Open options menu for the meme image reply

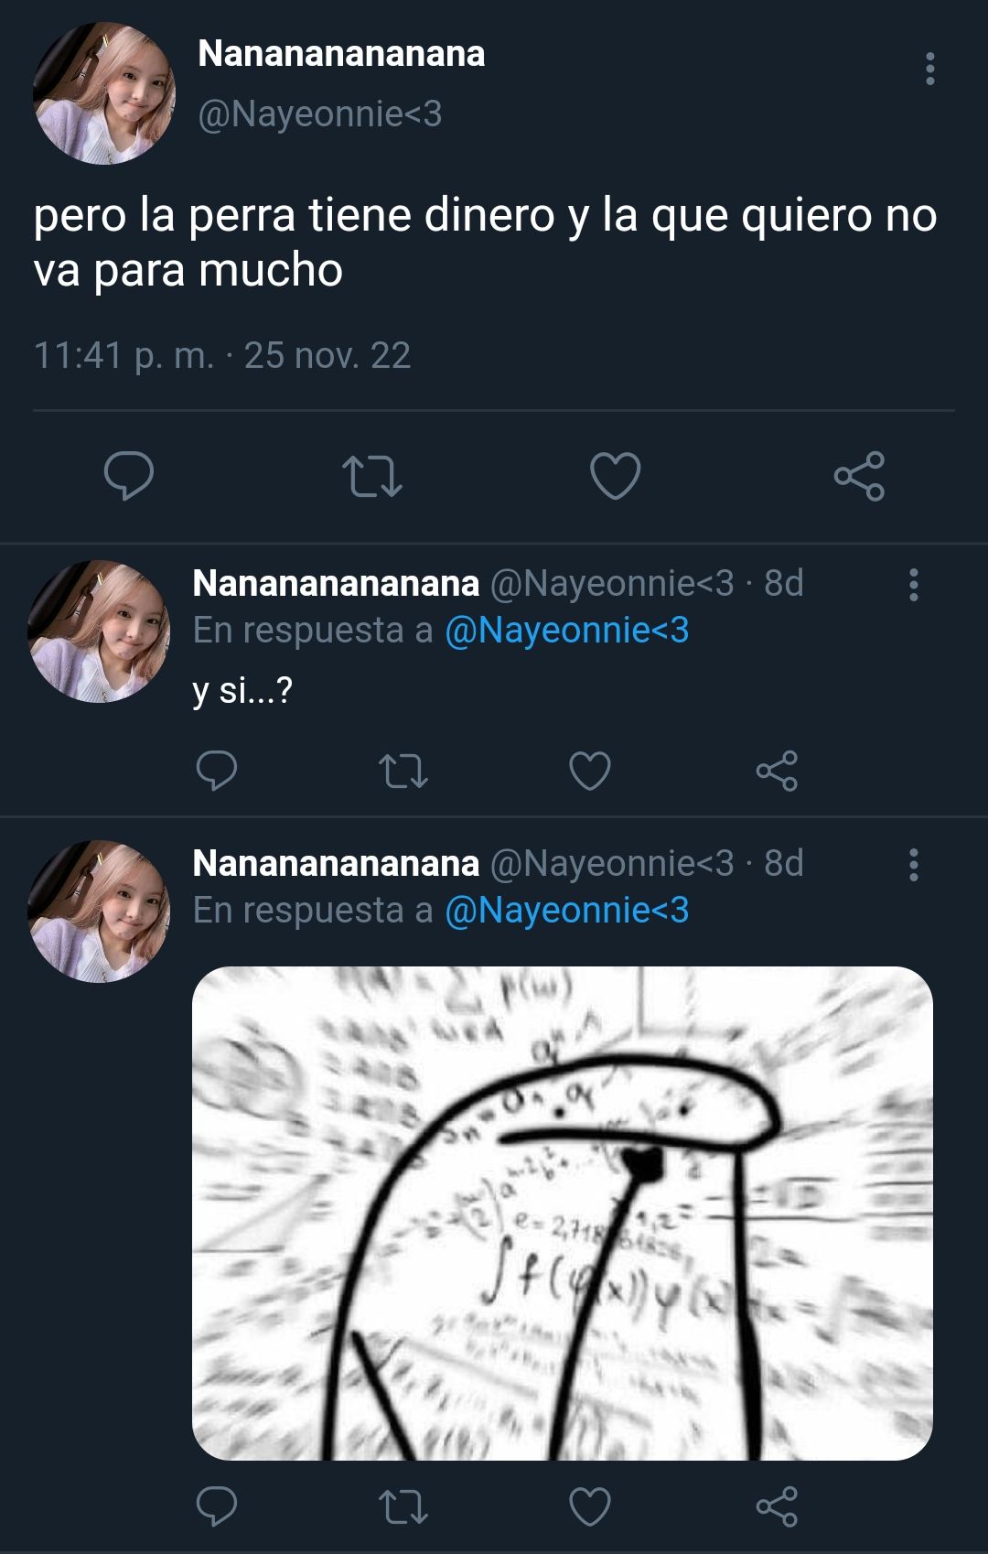coord(913,864)
